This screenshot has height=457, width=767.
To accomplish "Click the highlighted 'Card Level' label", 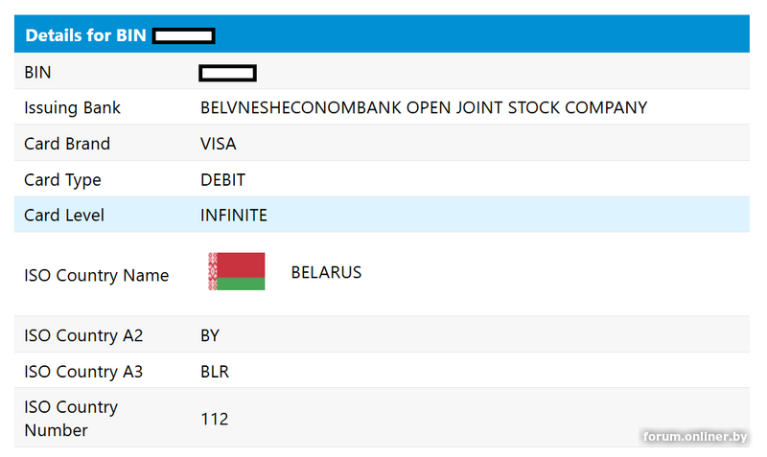I will coord(64,216).
